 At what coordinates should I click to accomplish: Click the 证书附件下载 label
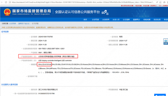coord(33,76)
